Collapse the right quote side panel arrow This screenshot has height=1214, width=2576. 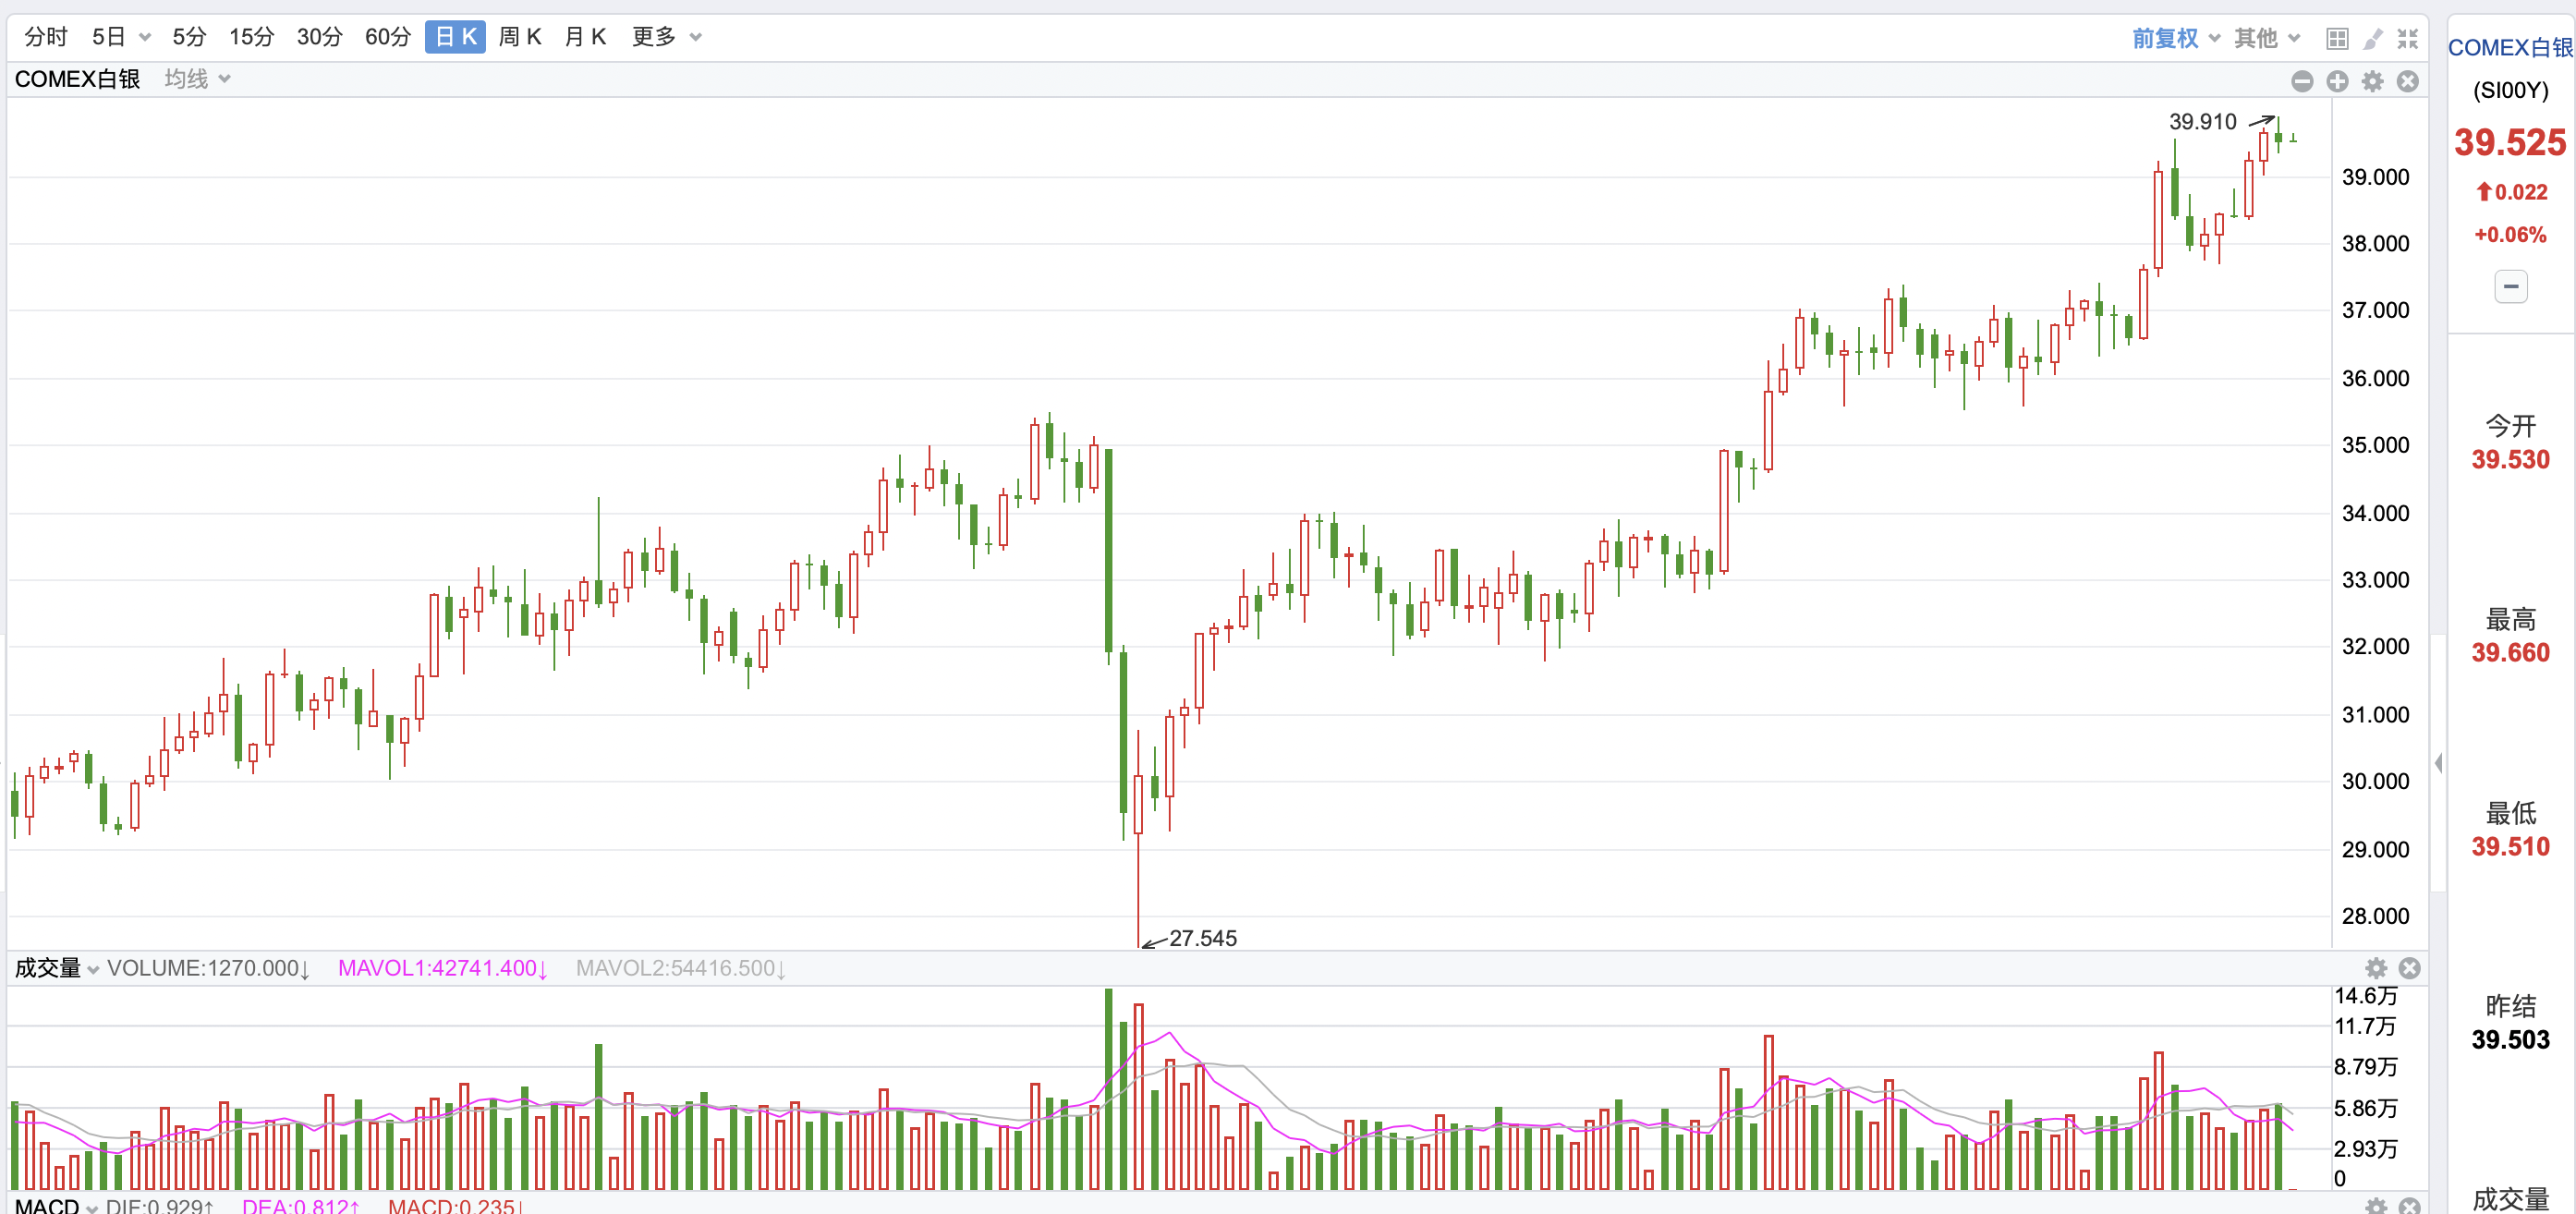(2438, 763)
